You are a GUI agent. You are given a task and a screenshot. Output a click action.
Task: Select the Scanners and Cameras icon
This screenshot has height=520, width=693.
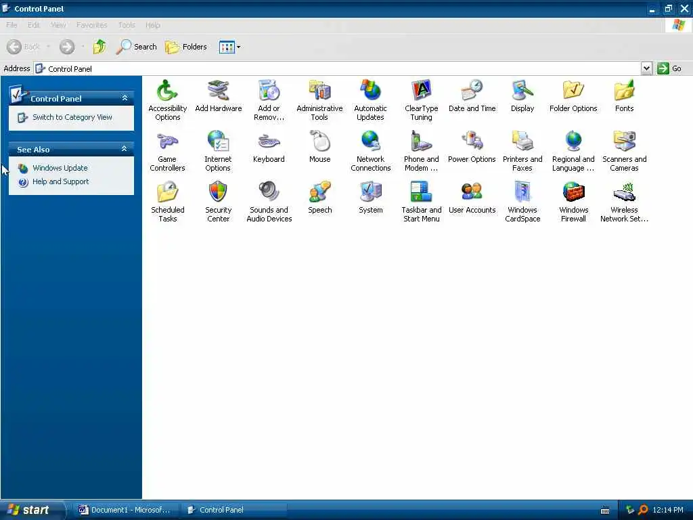[624, 141]
